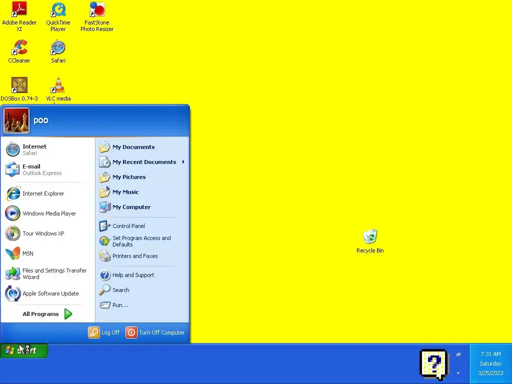512x384 pixels.
Task: Click small restore icon in tray
Action: pyautogui.click(x=458, y=354)
